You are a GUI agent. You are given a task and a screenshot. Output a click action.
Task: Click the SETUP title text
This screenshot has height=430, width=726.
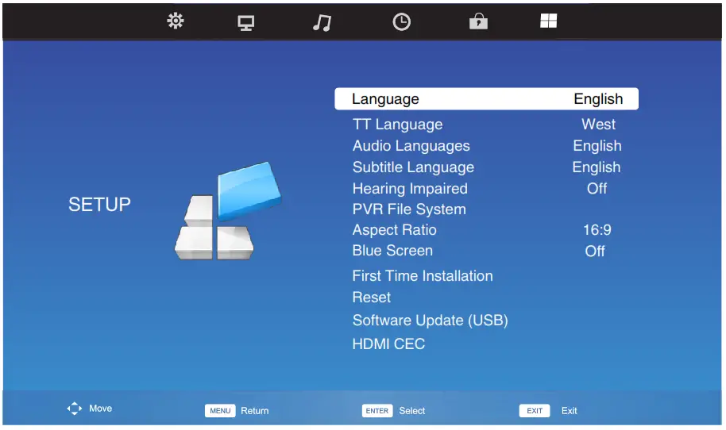click(x=99, y=205)
